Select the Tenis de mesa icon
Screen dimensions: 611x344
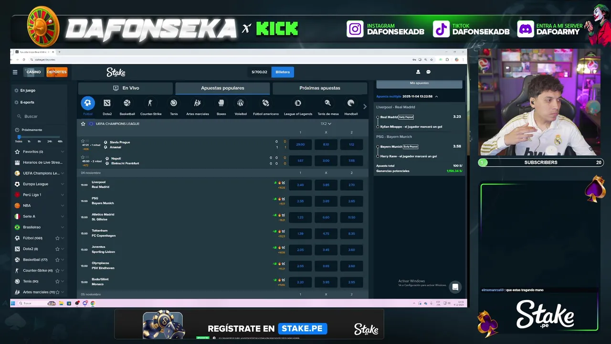328,103
